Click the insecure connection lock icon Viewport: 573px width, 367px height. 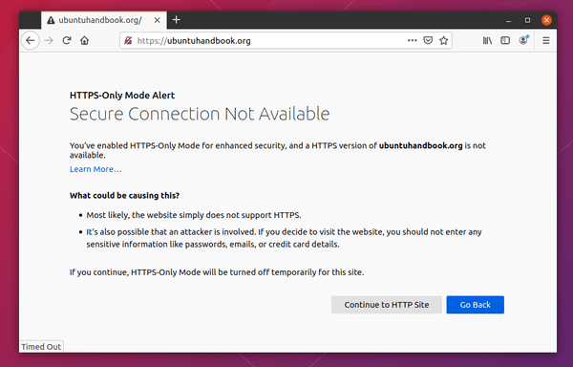pos(128,40)
